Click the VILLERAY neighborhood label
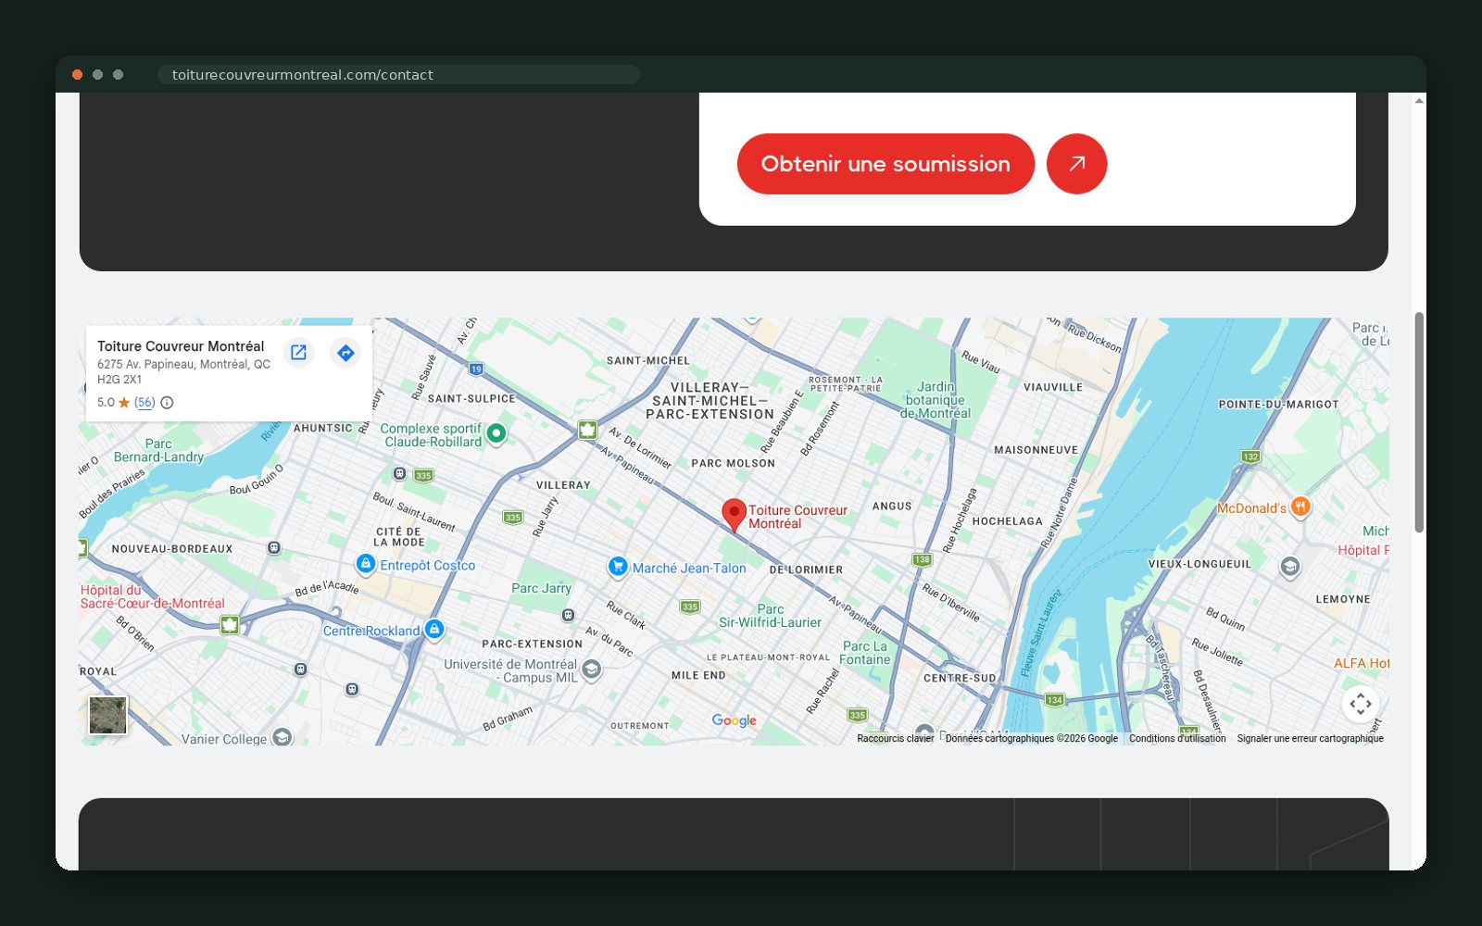 [563, 485]
